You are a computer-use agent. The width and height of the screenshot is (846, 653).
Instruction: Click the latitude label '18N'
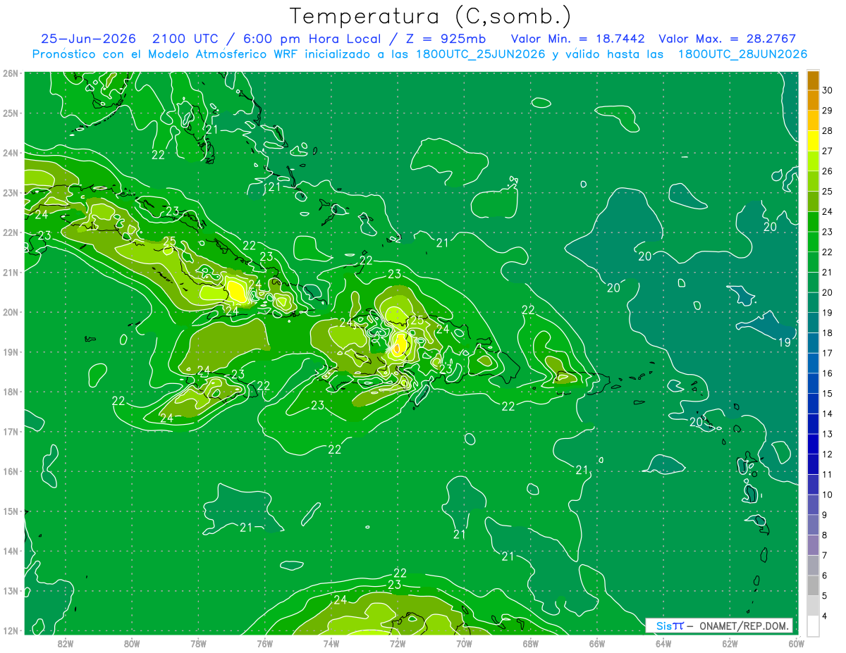(11, 392)
